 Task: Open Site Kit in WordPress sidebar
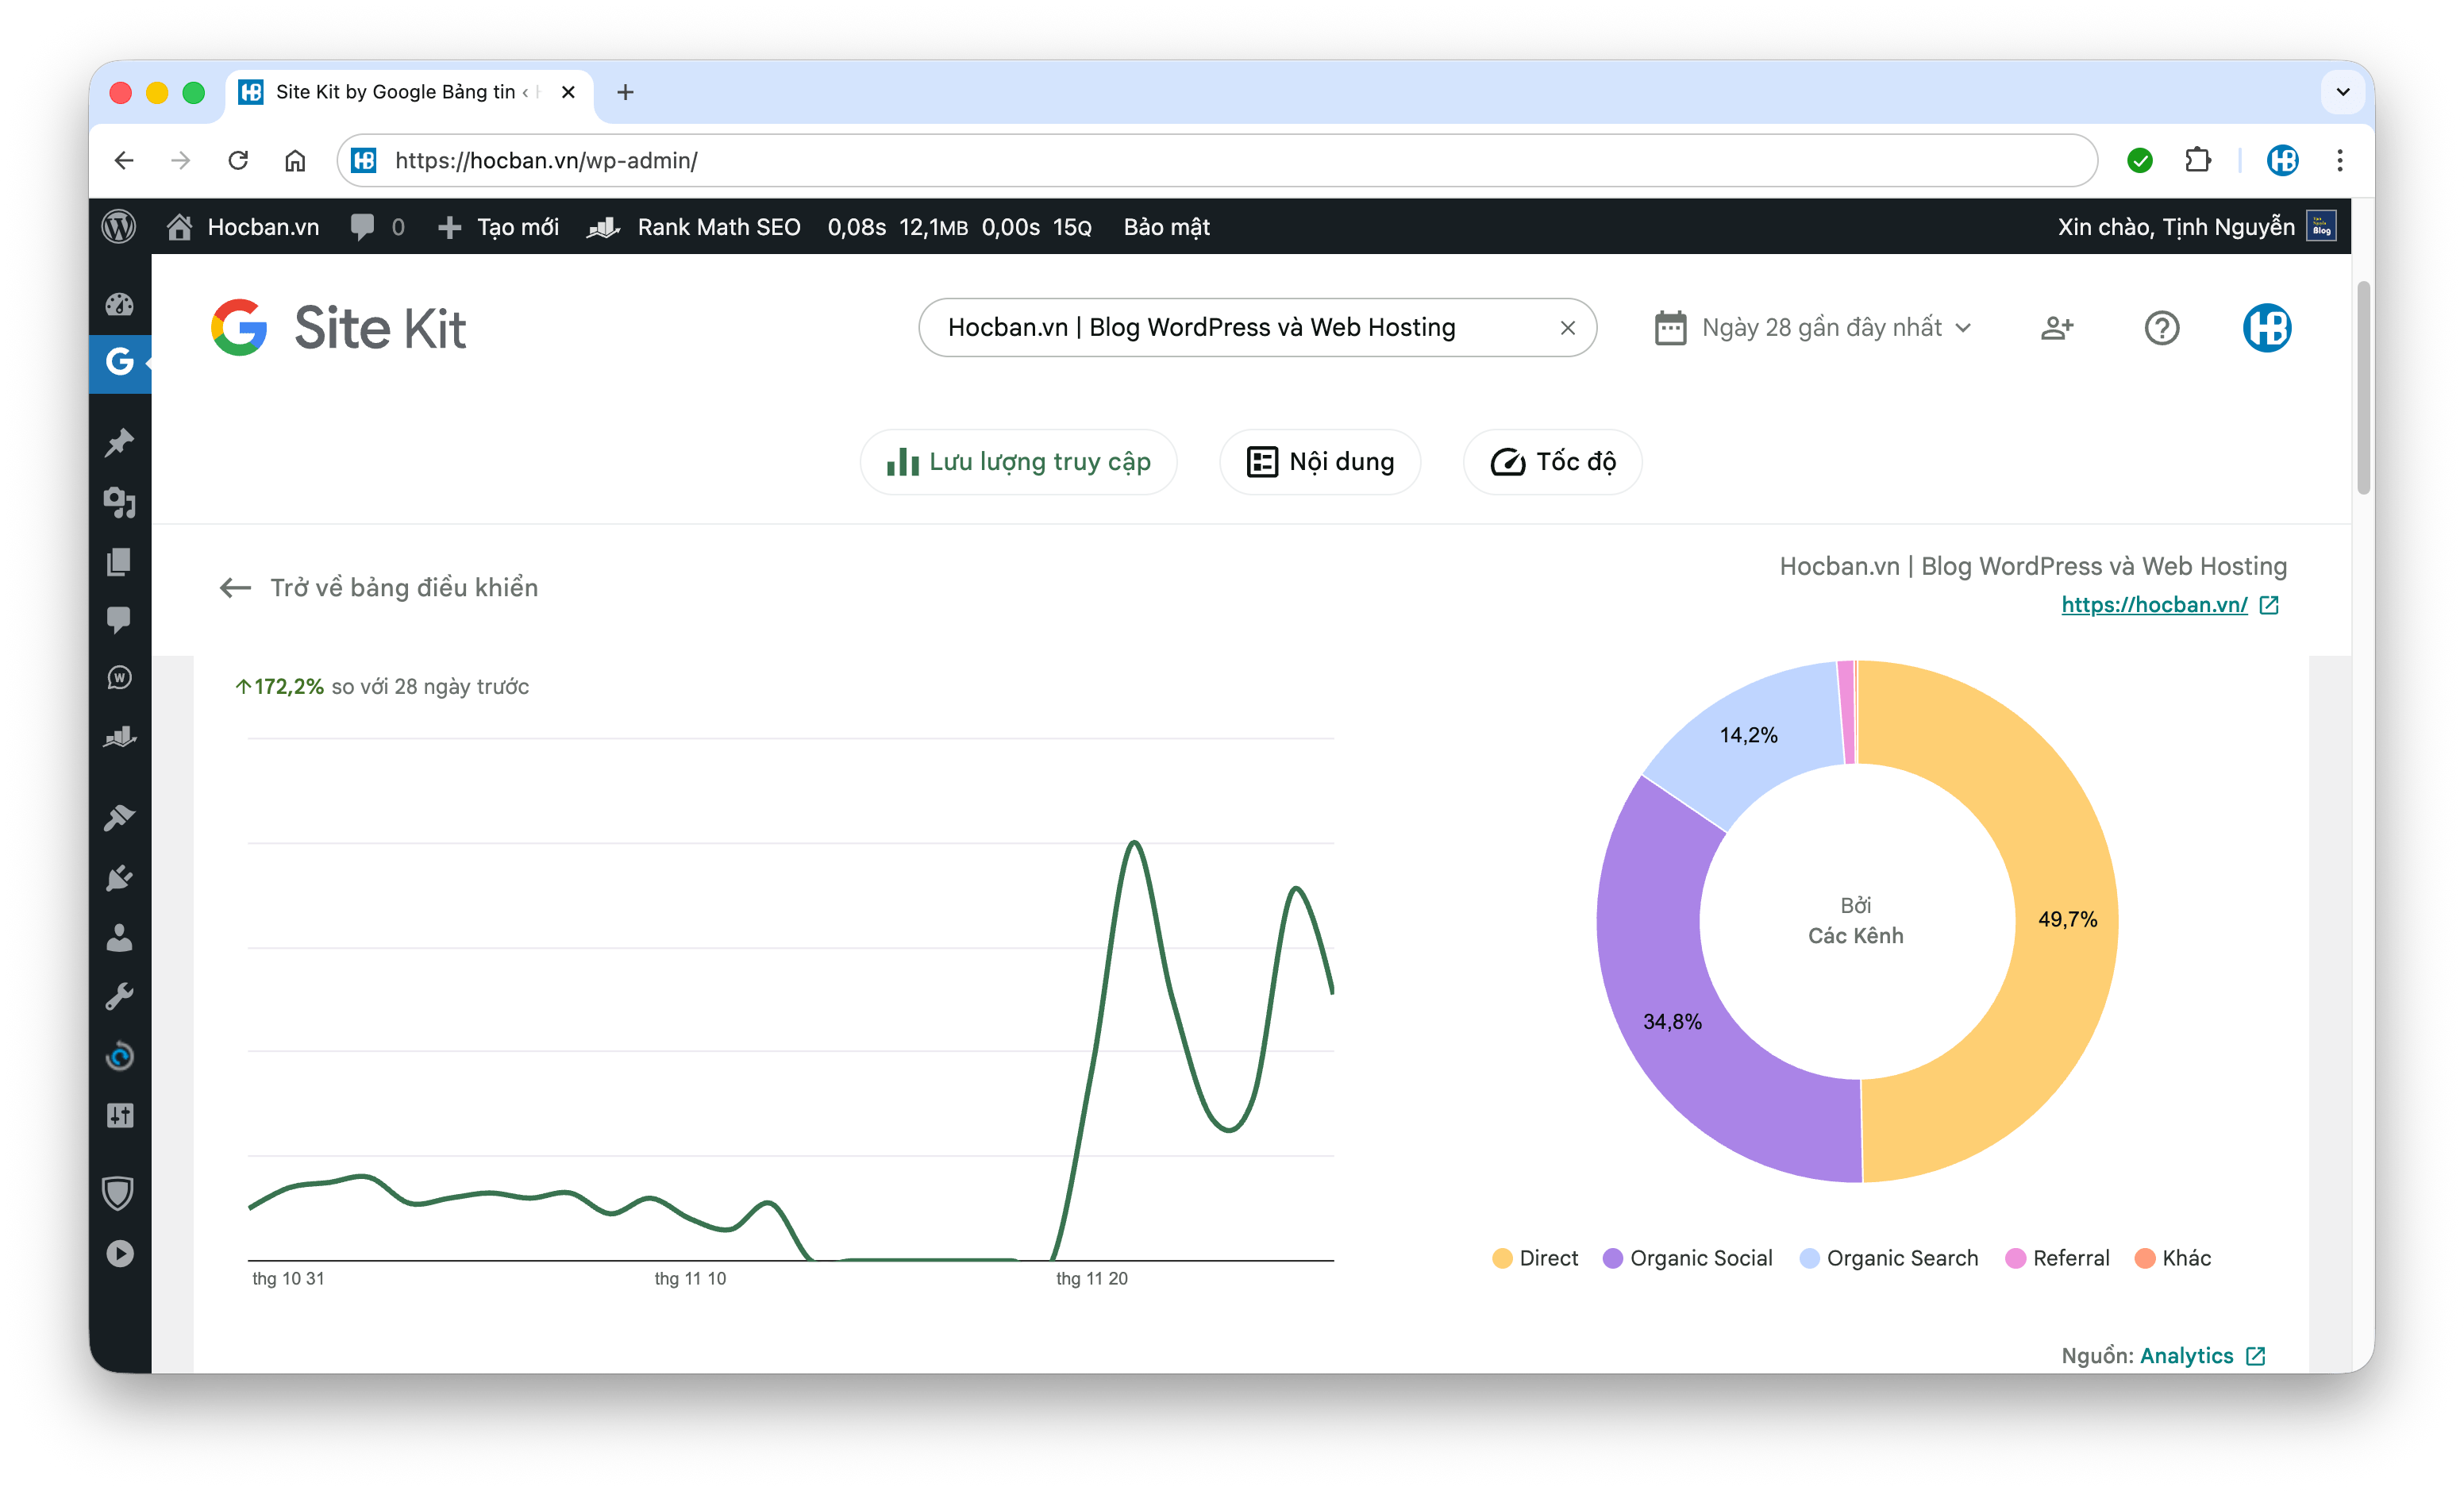pos(119,362)
